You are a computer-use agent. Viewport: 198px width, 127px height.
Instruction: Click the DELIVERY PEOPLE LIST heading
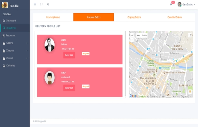pos(48,26)
